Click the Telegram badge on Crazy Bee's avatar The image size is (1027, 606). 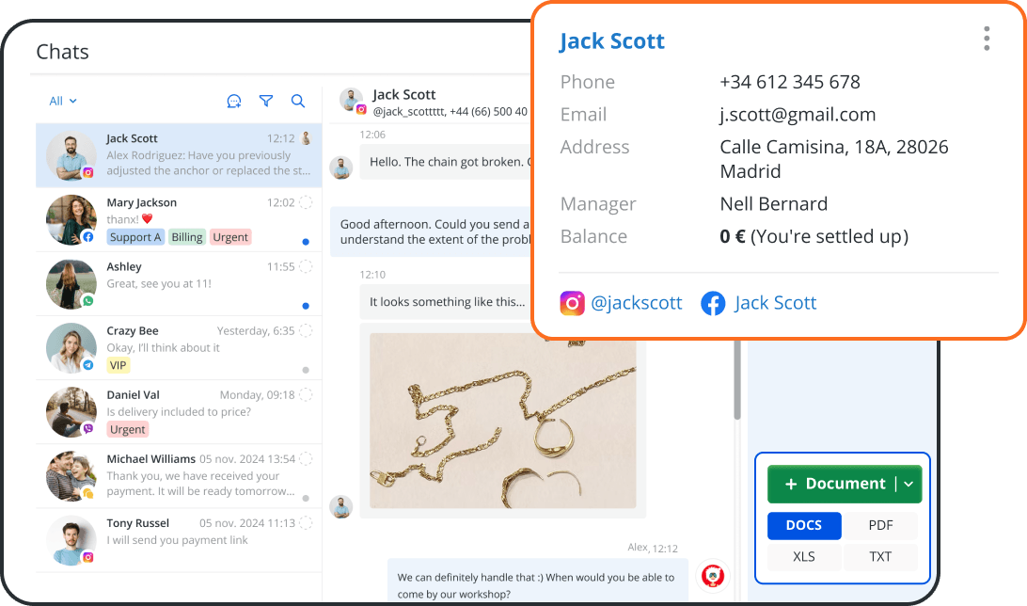coord(88,365)
